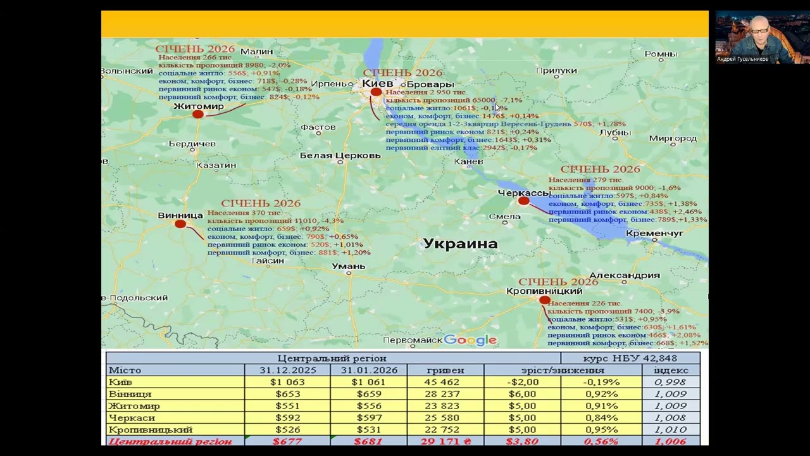Click the -0,19% cell in Київ row

(601, 382)
